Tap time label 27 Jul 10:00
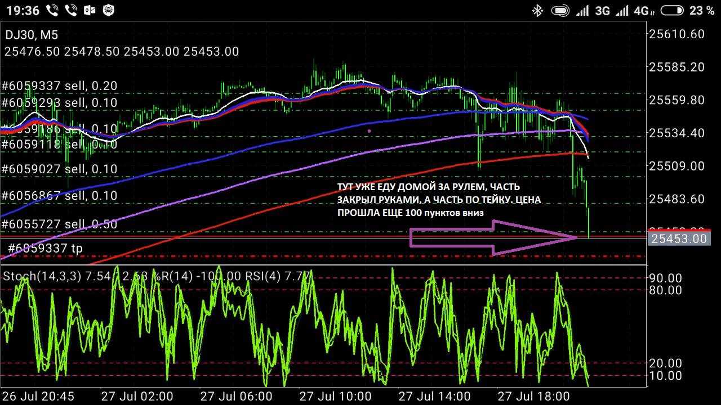 click(335, 397)
